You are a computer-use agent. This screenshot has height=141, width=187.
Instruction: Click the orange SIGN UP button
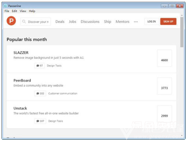click(168, 21)
